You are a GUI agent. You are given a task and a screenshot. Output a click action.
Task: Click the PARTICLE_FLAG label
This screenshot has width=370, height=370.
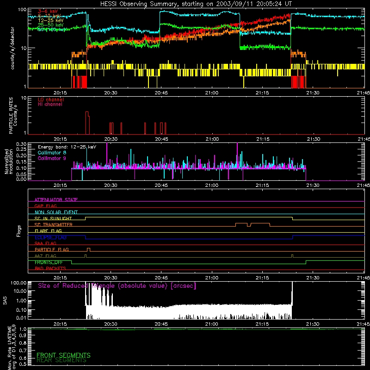[52, 249]
